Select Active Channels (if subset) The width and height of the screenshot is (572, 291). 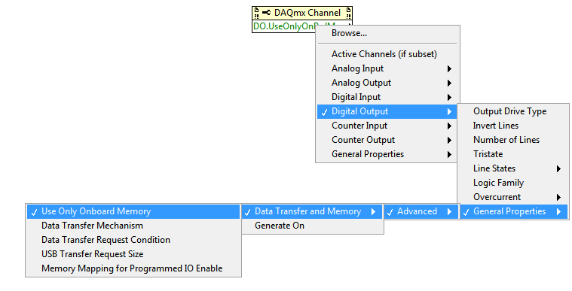point(387,54)
